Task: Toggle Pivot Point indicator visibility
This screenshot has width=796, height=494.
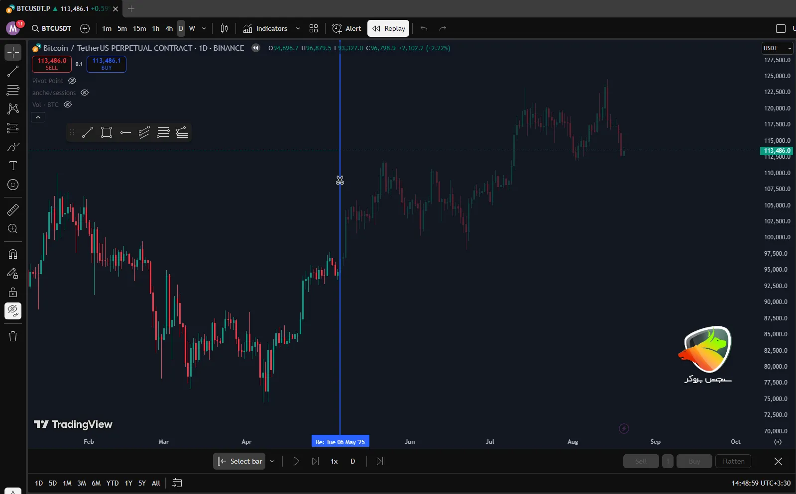Action: coord(72,81)
